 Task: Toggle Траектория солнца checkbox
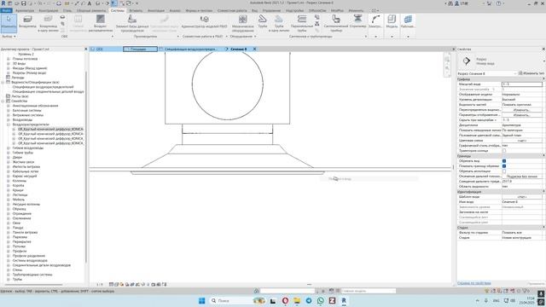pos(504,151)
